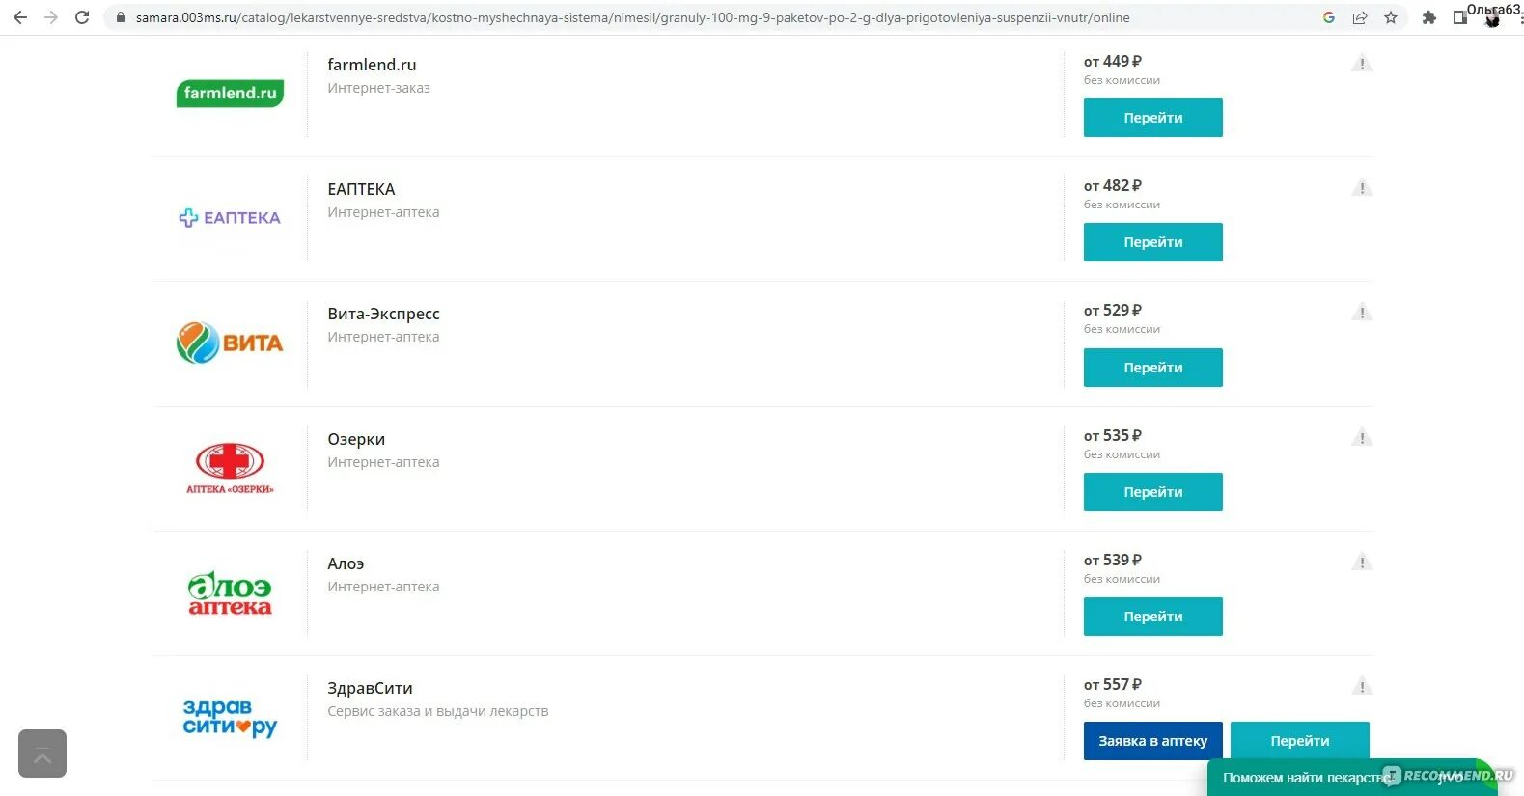Bookmark page using the star icon
This screenshot has width=1524, height=796.
pyautogui.click(x=1391, y=17)
